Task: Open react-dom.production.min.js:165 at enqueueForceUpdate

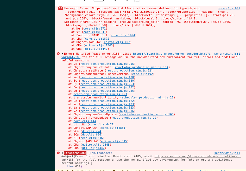Action: (147, 114)
